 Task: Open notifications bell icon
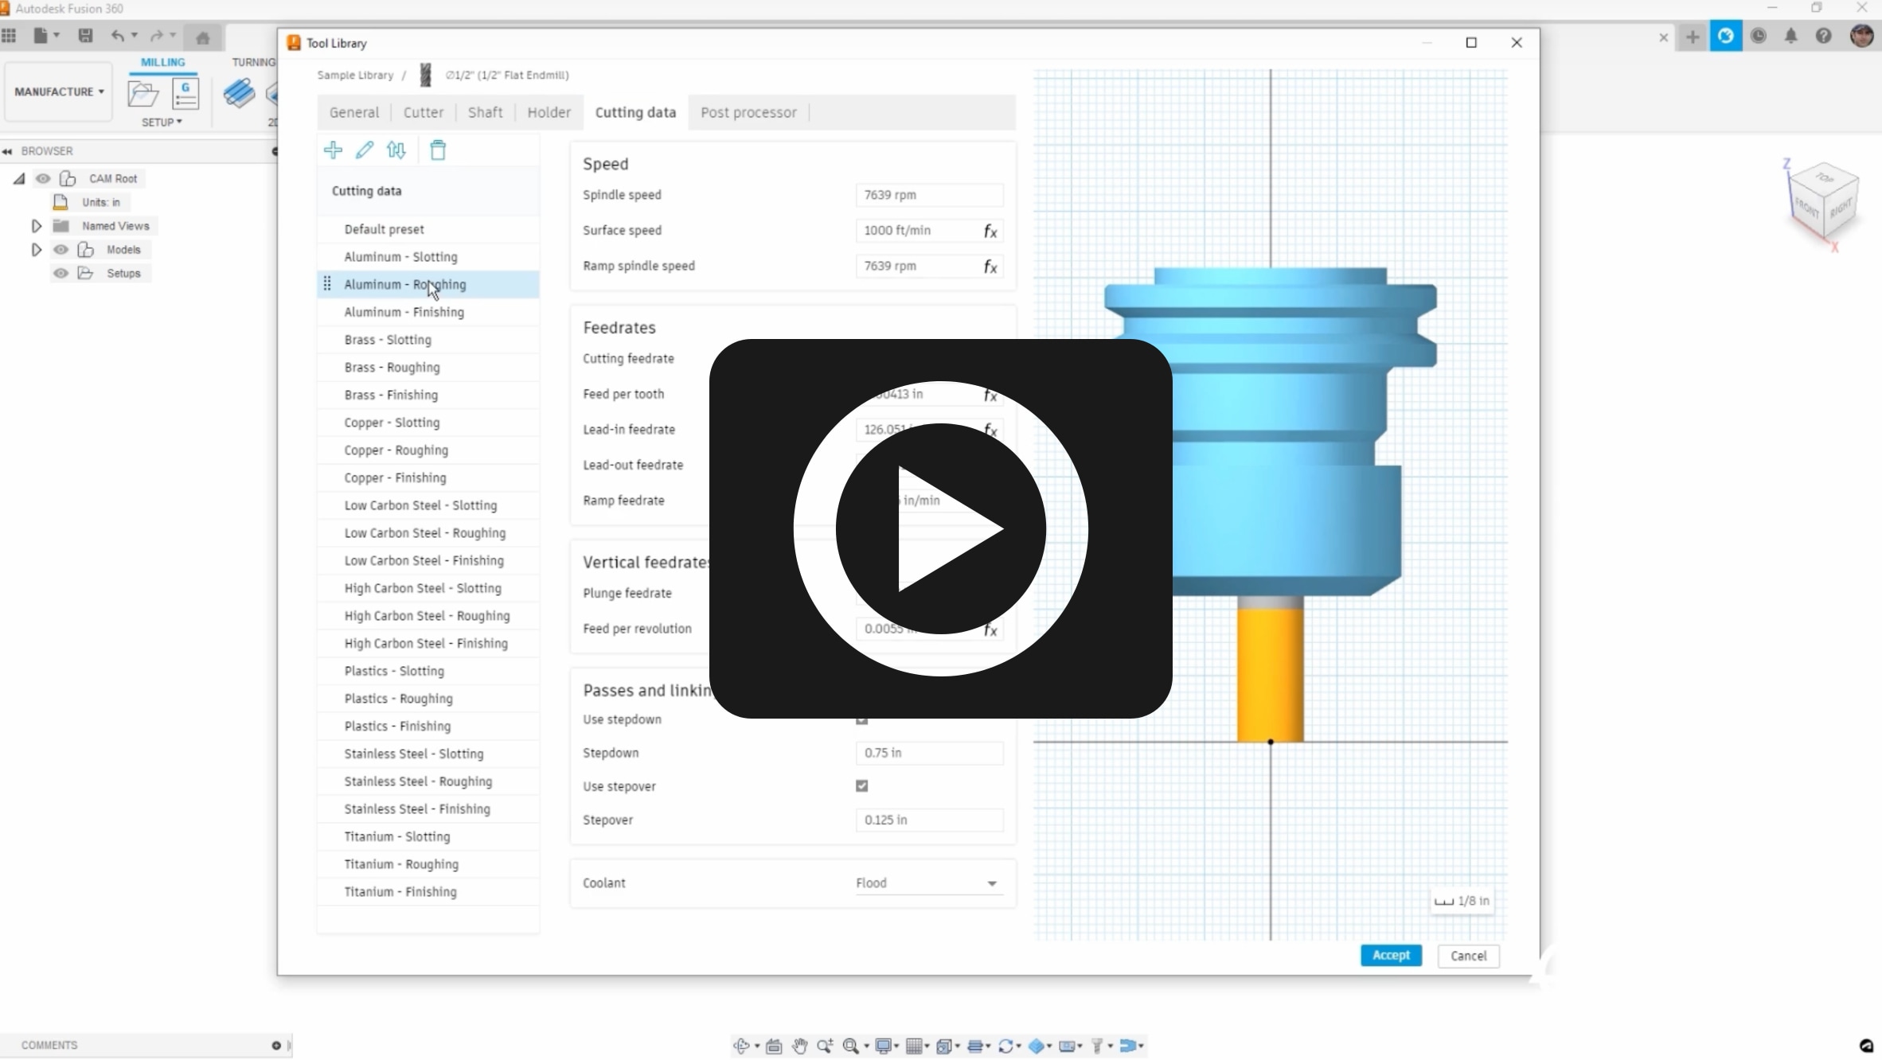tap(1791, 37)
